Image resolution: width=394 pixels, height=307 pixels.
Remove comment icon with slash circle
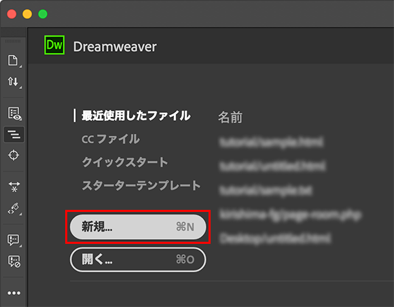14,261
